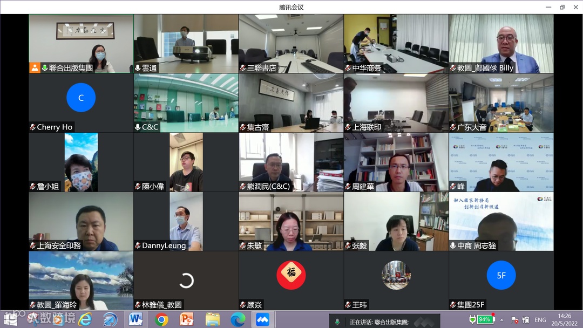This screenshot has height=328, width=583.
Task: Open File Explorer from the taskbar
Action: [212, 319]
